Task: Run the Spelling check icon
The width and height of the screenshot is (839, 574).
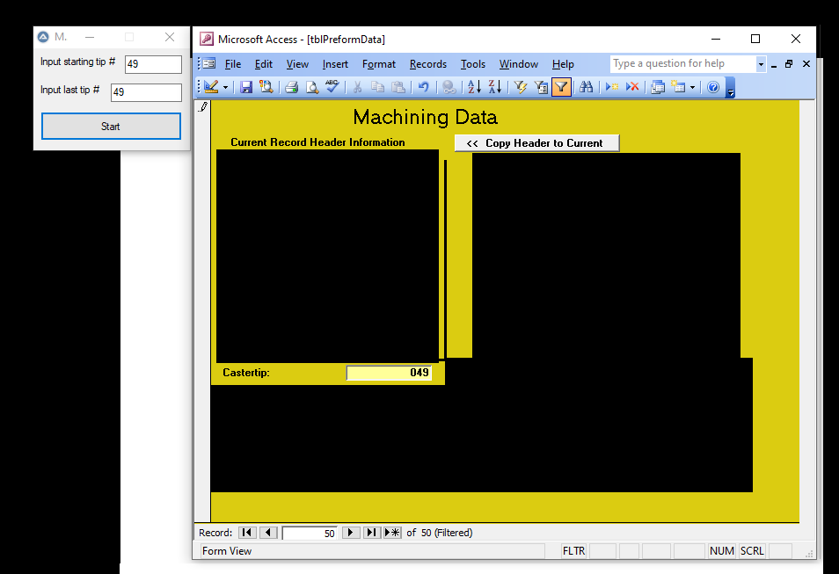Action: tap(332, 87)
